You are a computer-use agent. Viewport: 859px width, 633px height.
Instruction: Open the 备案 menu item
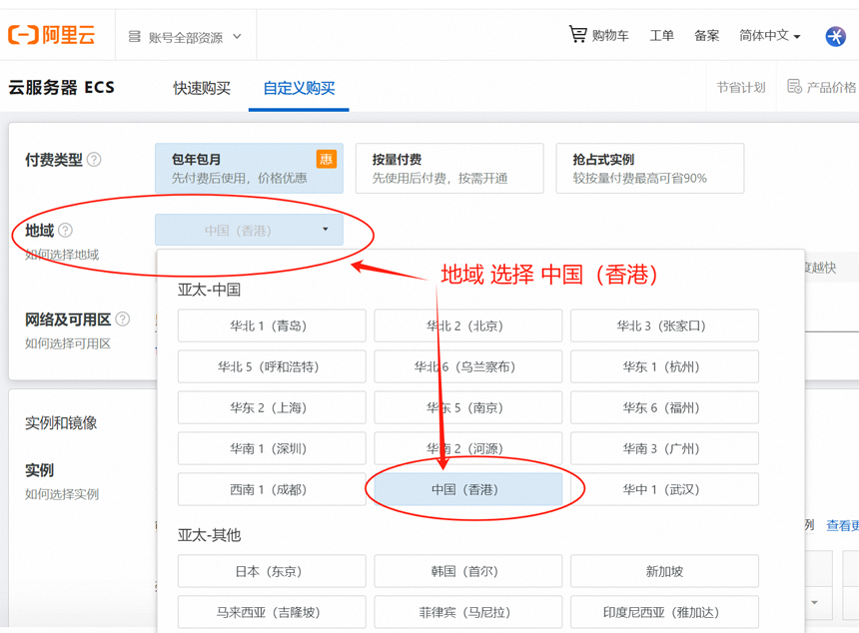707,36
